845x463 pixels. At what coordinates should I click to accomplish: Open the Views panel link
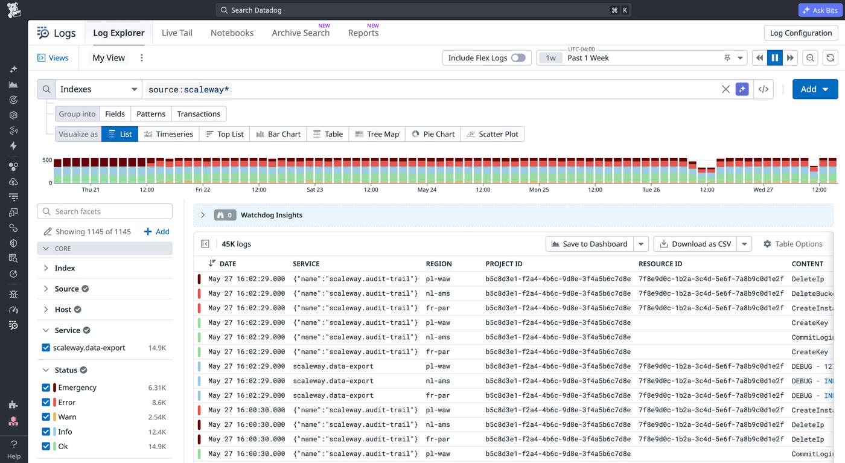click(x=53, y=58)
